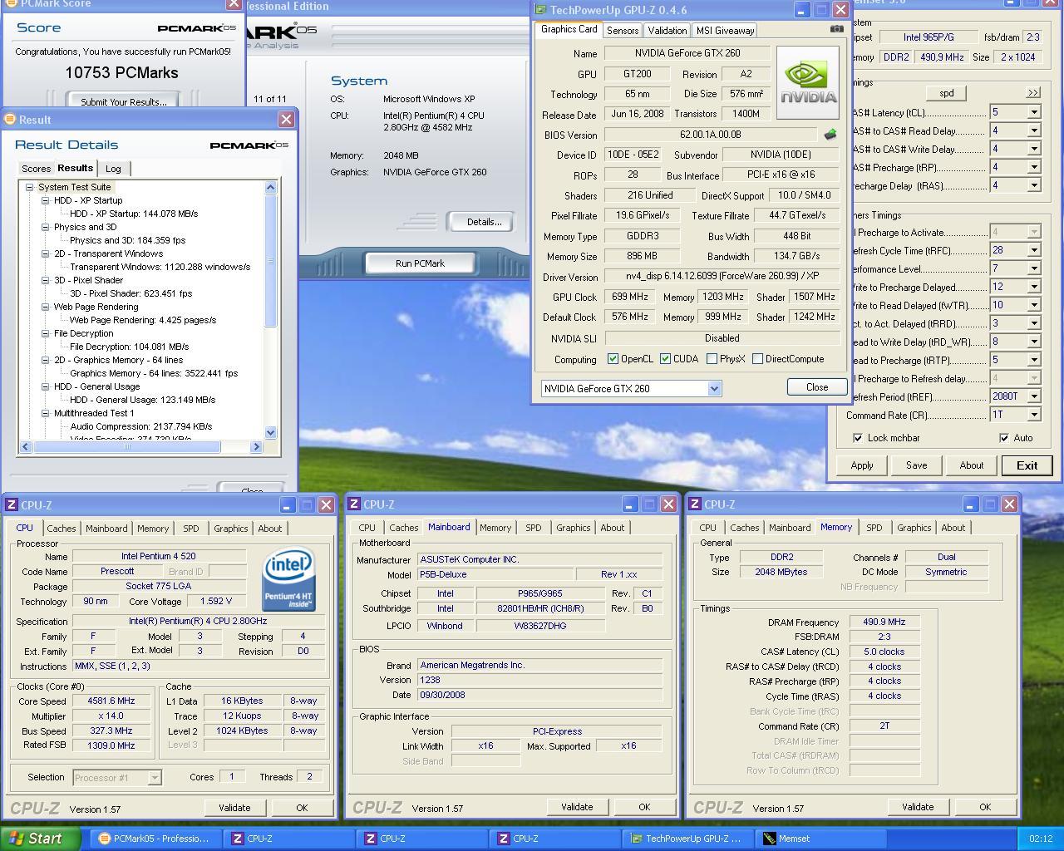1064x851 pixels.
Task: Click the Run PCMark button
Action: click(420, 263)
